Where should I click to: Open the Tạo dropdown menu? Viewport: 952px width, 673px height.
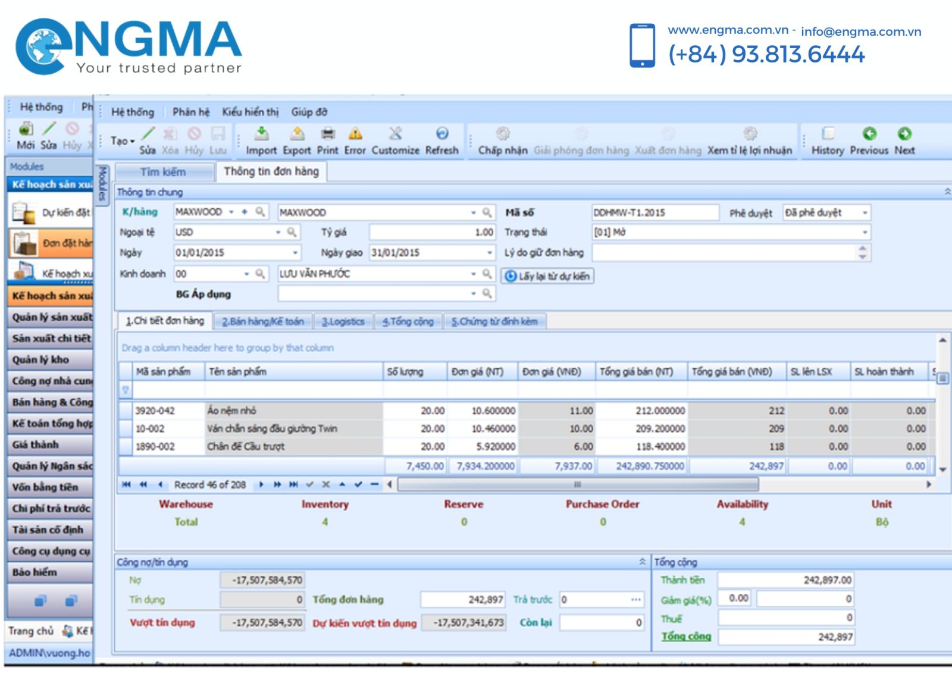123,141
